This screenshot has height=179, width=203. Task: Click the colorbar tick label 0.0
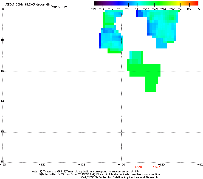pyautogui.click(x=189, y=9)
